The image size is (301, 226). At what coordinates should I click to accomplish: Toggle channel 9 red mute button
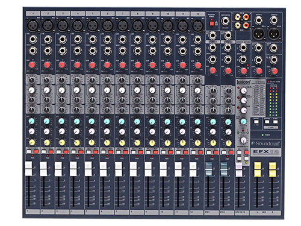156,152
